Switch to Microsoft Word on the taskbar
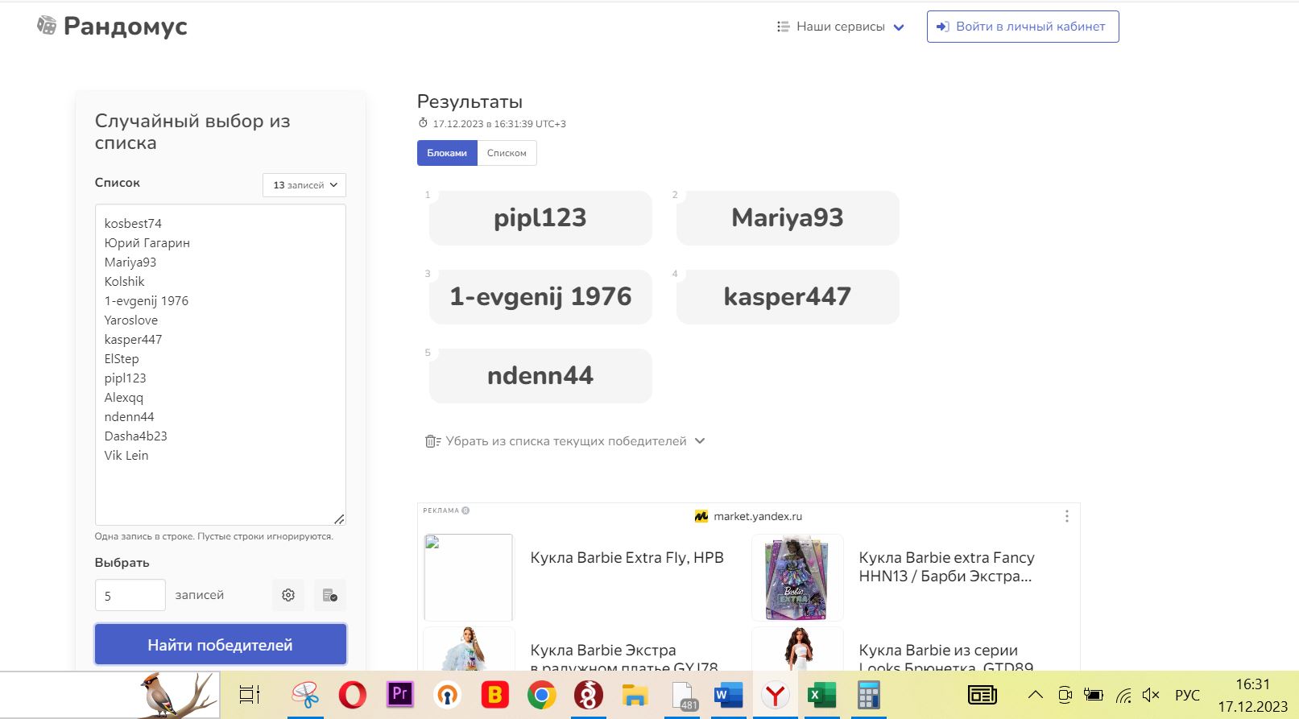Image resolution: width=1299 pixels, height=719 pixels. (x=729, y=694)
